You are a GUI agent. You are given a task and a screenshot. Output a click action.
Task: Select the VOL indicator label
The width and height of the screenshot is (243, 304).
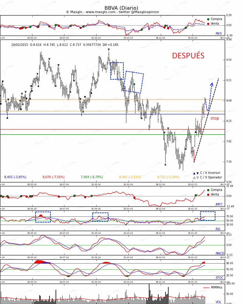click(x=218, y=302)
